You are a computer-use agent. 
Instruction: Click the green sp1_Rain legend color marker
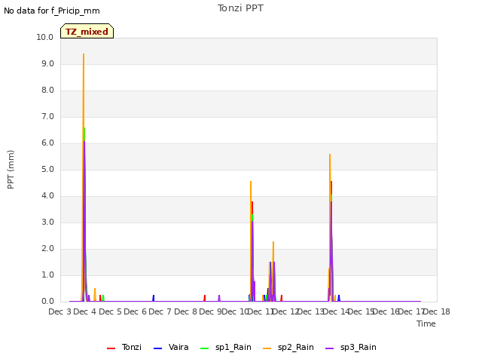click(204, 348)
